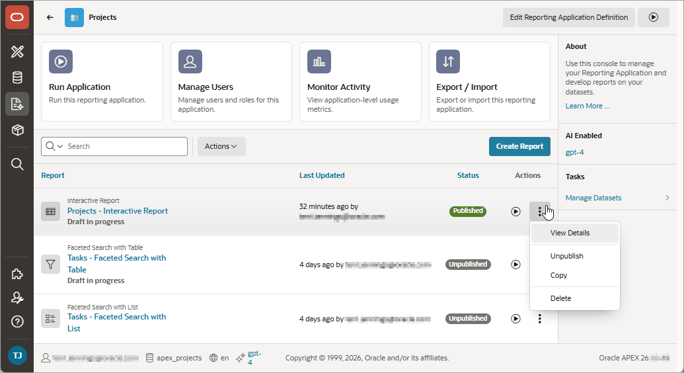Open the Help question mark icon
The height and width of the screenshot is (373, 684).
(x=17, y=322)
